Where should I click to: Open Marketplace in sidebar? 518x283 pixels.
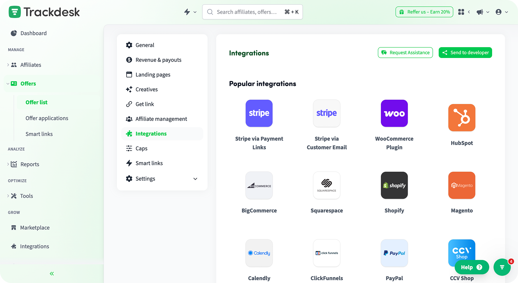35,228
